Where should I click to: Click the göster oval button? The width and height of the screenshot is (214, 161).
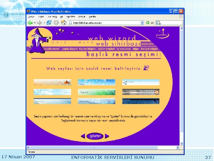coord(95,136)
